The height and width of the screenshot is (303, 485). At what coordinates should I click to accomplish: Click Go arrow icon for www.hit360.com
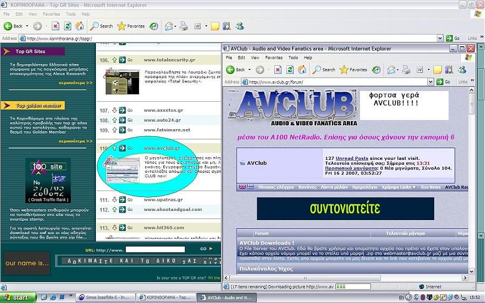[122, 228]
